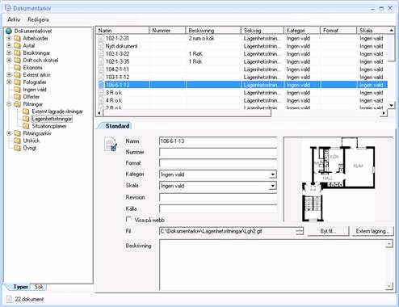This screenshot has width=399, height=307.
Task: Click the document list scroll down arrow
Action: tap(391, 105)
